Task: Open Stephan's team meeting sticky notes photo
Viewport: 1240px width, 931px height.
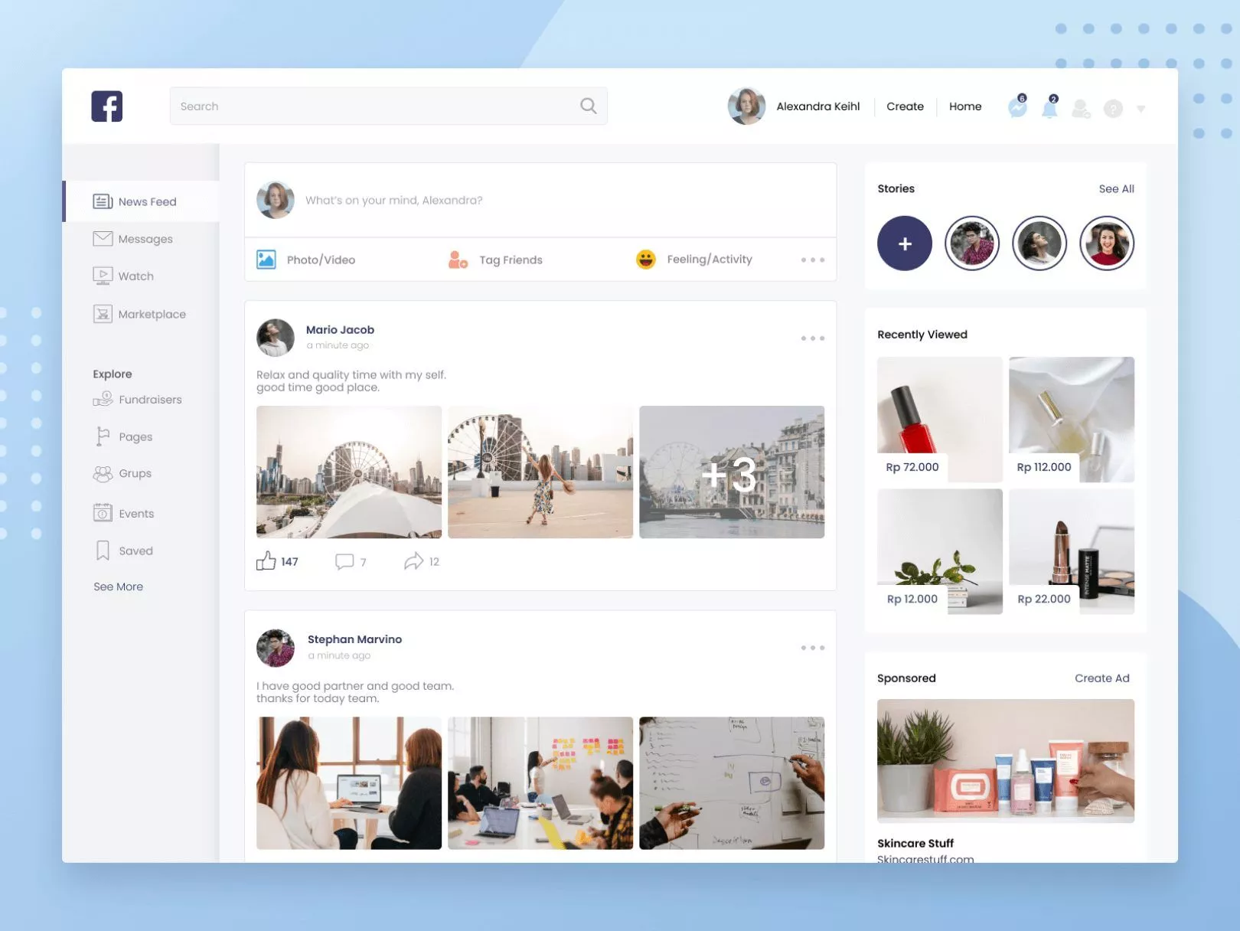Action: point(540,782)
